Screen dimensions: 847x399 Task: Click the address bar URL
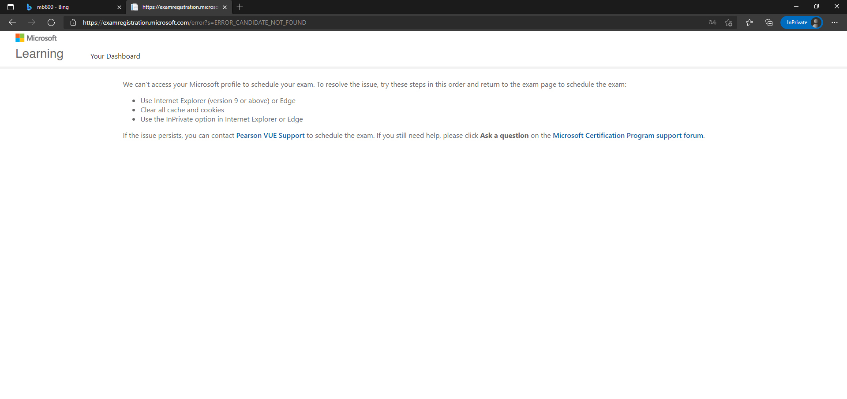(195, 22)
